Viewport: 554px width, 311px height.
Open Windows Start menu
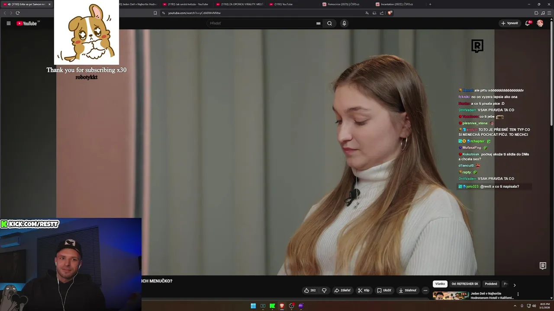pyautogui.click(x=253, y=306)
